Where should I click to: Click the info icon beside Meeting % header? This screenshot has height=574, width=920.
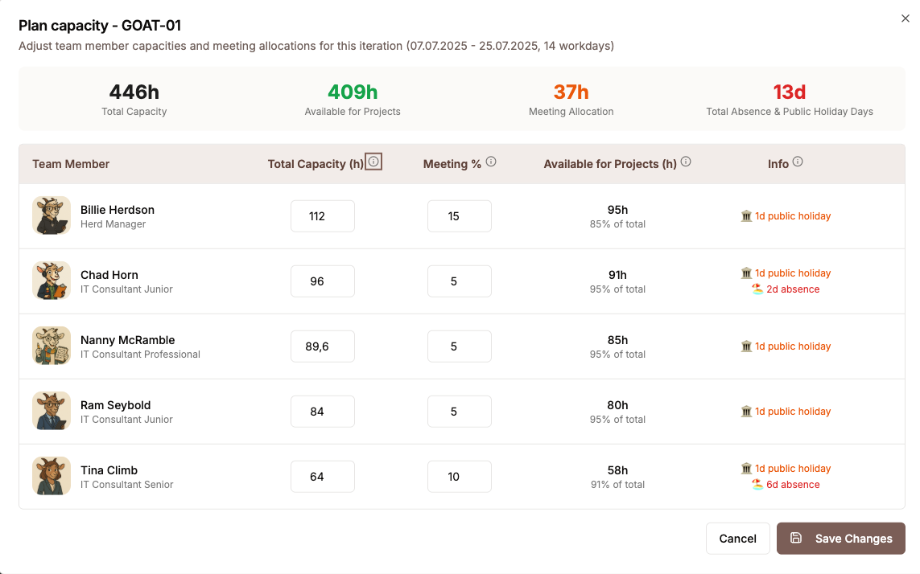491,162
